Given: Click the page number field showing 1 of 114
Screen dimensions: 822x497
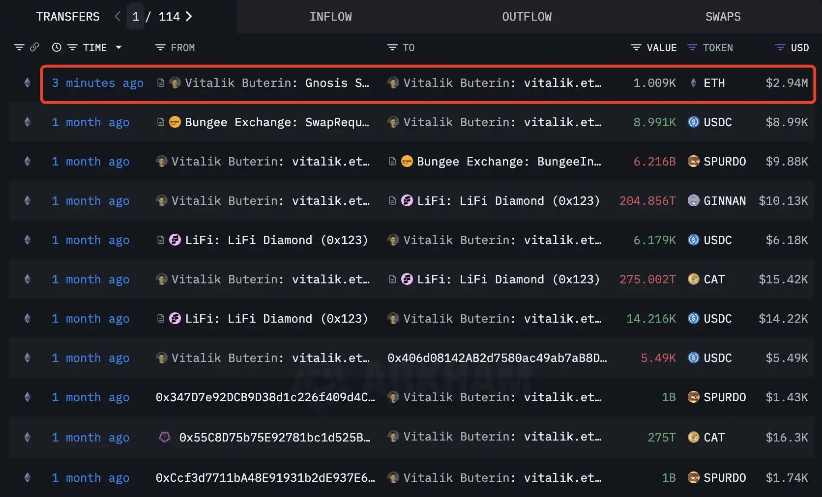Looking at the screenshot, I should point(136,16).
